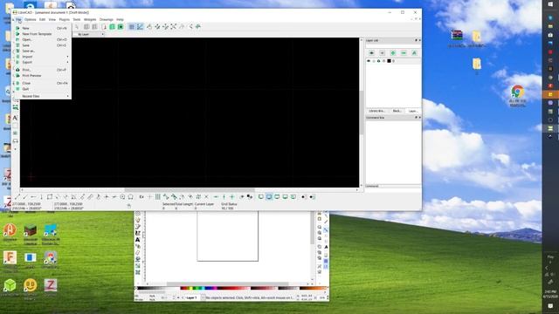
Task: Select the green cube desktop icon
Action: (10, 285)
